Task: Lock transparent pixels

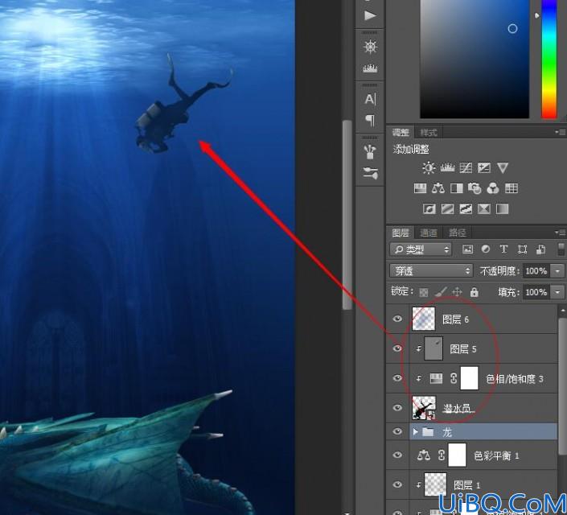Action: [424, 292]
